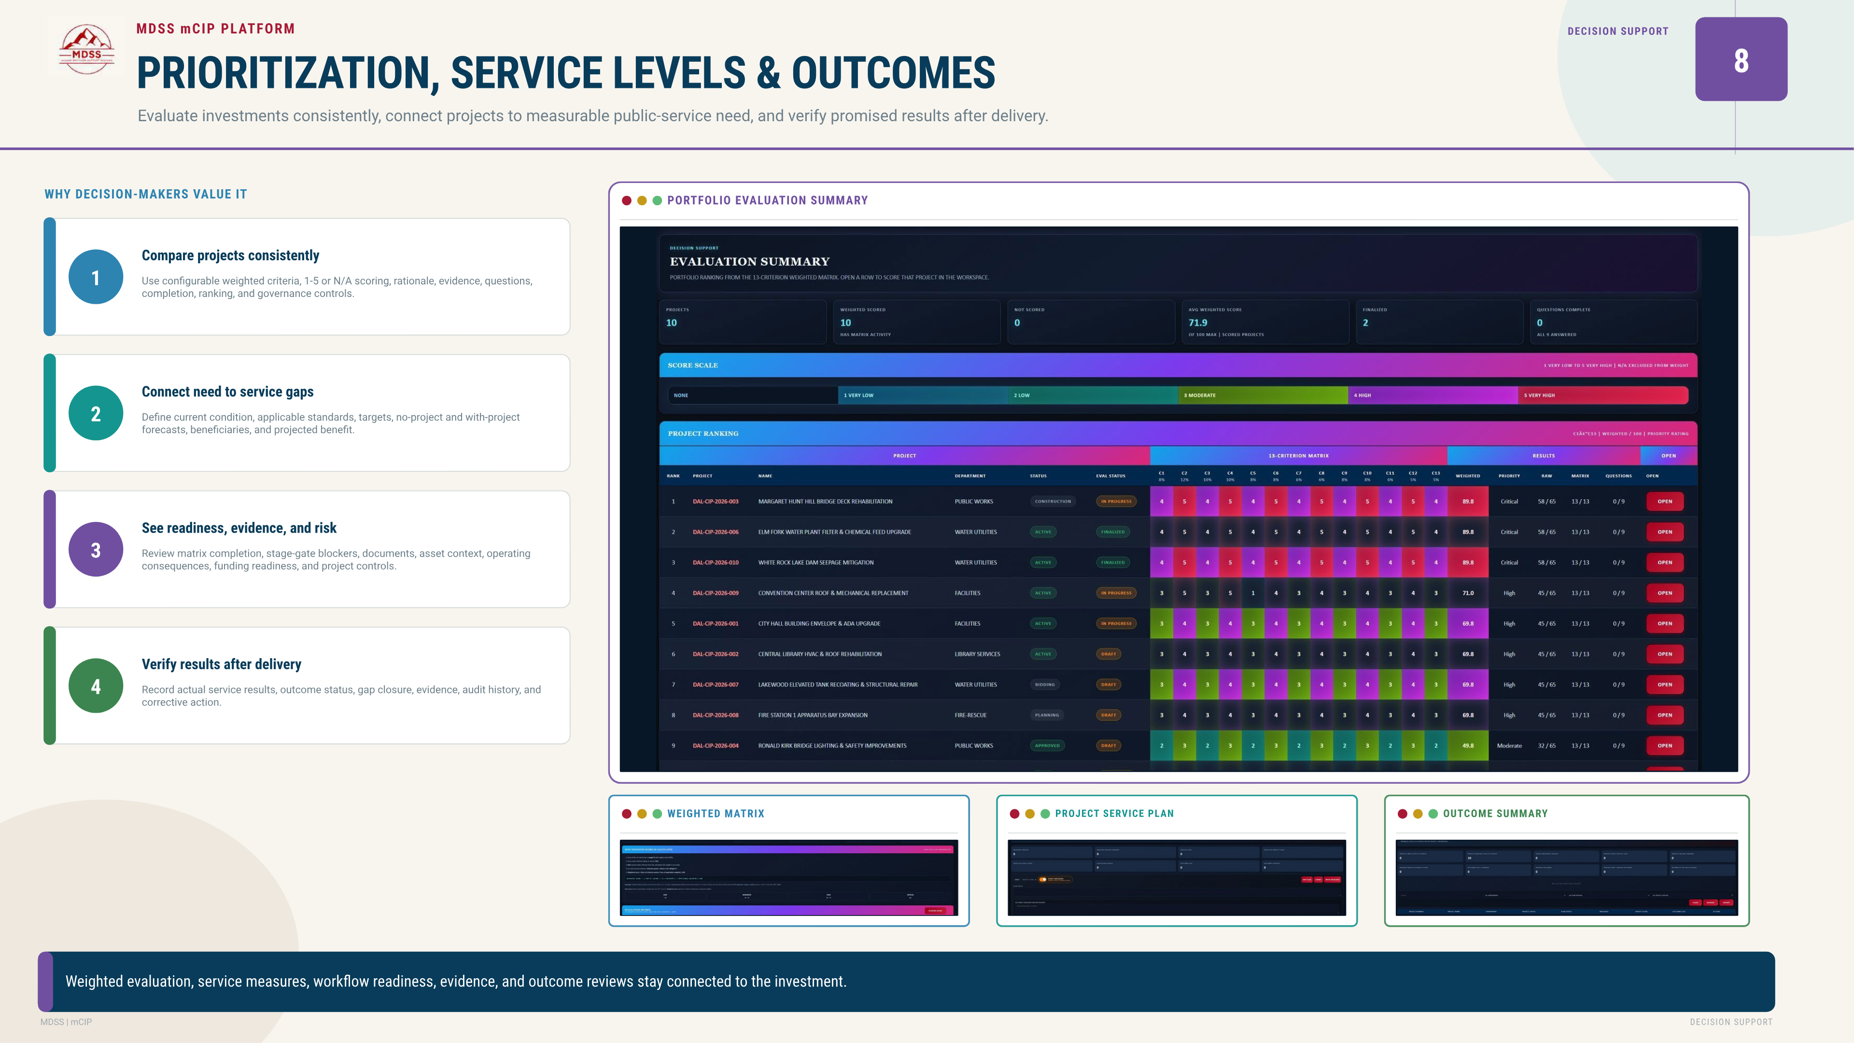Click the BIDDING status badge
1854x1043 pixels.
[1044, 685]
